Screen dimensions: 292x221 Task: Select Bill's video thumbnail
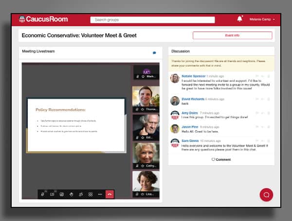pos(146,127)
